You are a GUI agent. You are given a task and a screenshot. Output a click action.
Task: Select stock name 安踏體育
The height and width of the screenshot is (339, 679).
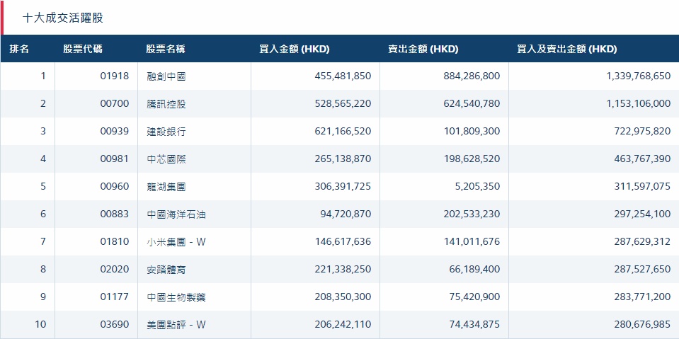click(166, 270)
